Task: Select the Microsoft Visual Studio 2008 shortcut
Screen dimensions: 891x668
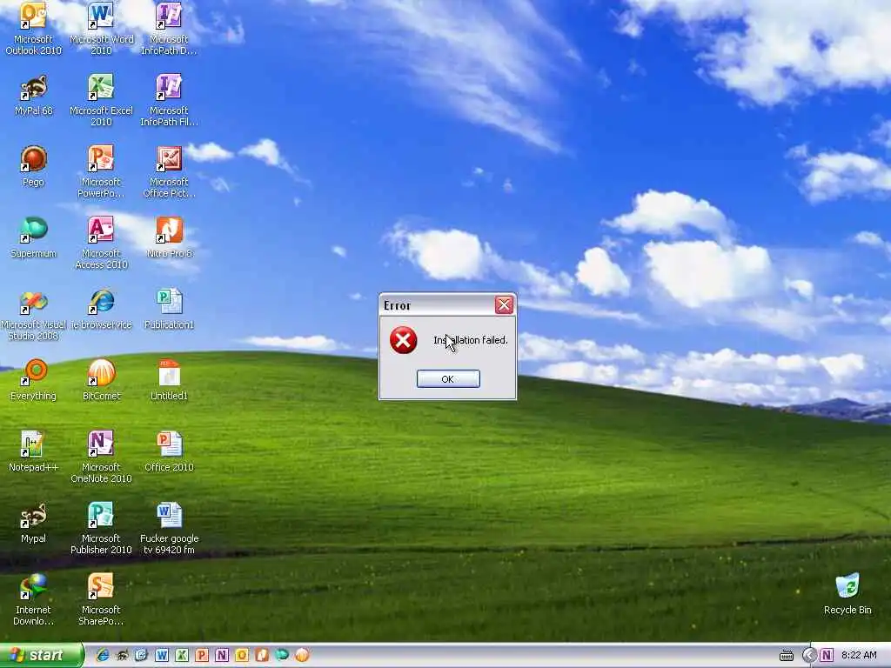Action: tap(33, 314)
